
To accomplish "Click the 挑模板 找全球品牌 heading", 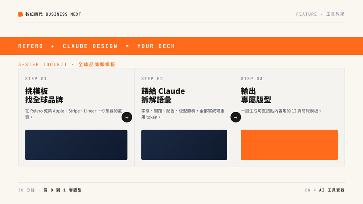I will [44, 95].
